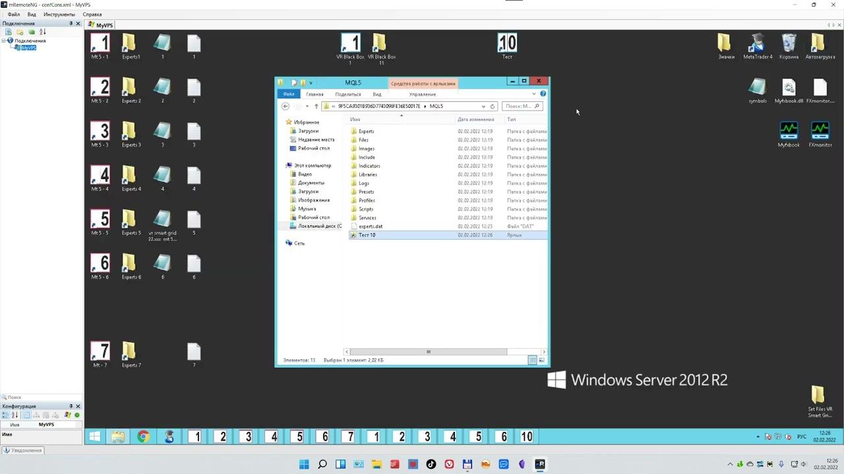The height and width of the screenshot is (474, 844).
Task: Open the Справка menu in mRemoteNG
Action: click(92, 14)
